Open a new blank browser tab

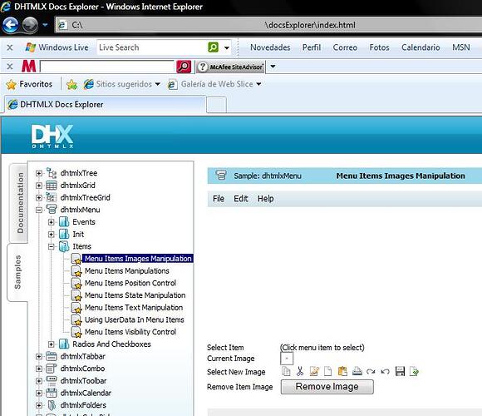point(217,105)
